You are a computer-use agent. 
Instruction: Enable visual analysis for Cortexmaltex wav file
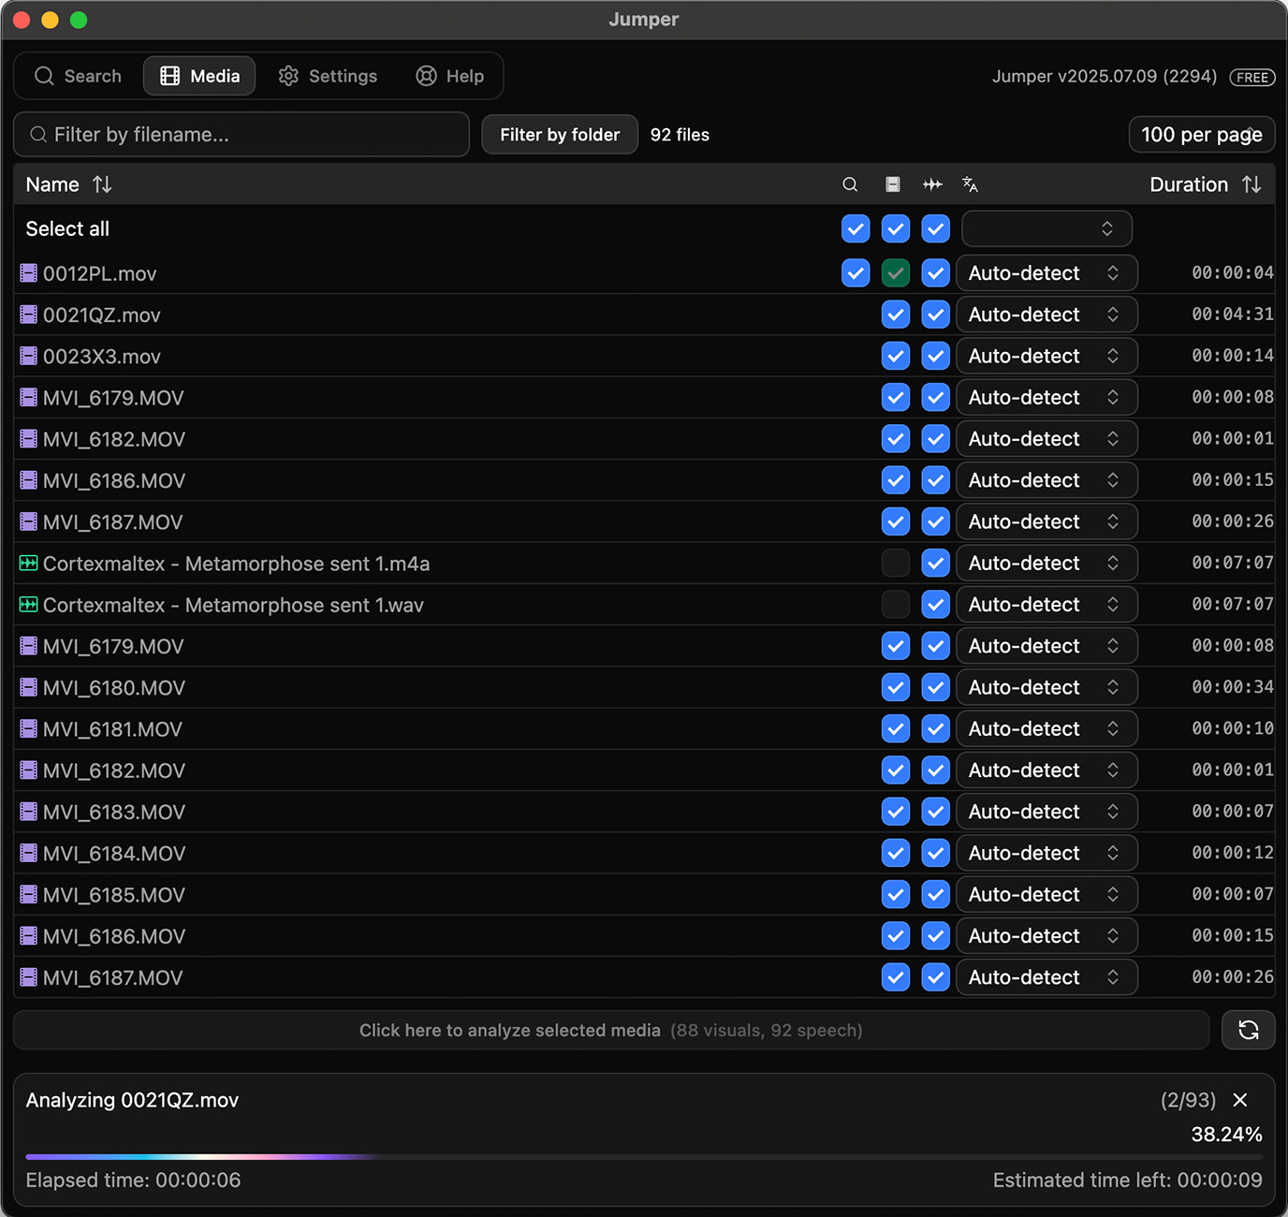coord(896,605)
